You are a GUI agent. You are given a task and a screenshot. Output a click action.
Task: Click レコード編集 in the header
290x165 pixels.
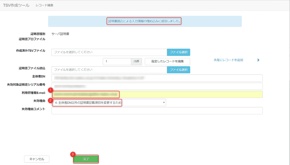[44, 5]
